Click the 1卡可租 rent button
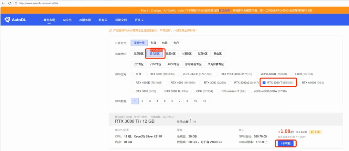Screen dimensions: 349x151 pos(286,144)
